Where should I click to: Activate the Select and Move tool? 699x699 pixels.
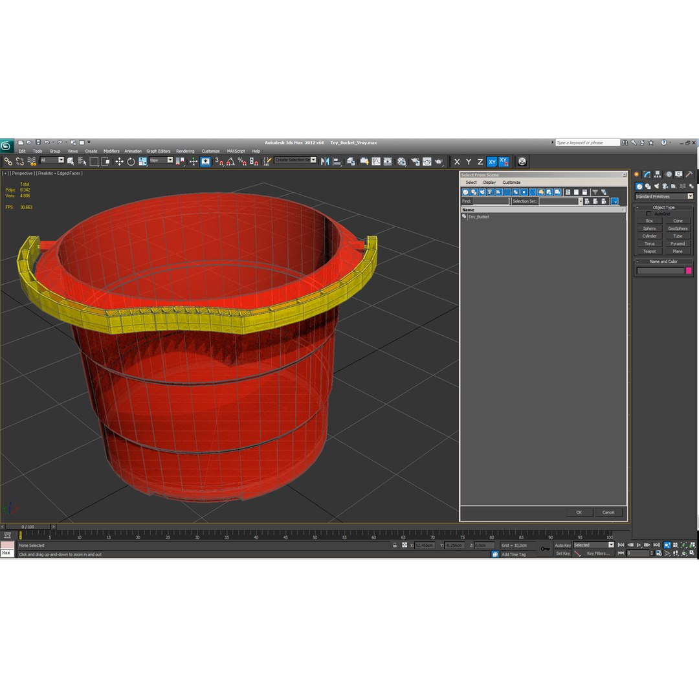pyautogui.click(x=119, y=161)
